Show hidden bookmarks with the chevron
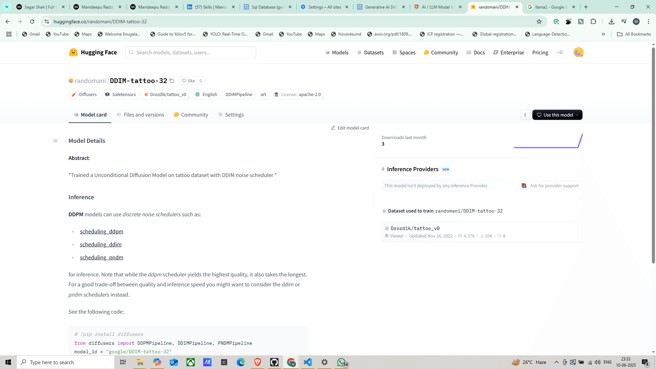Viewport: 656px width, 369px height. (603, 34)
